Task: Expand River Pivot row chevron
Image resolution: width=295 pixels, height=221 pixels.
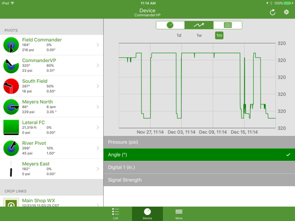Action: coord(98,148)
